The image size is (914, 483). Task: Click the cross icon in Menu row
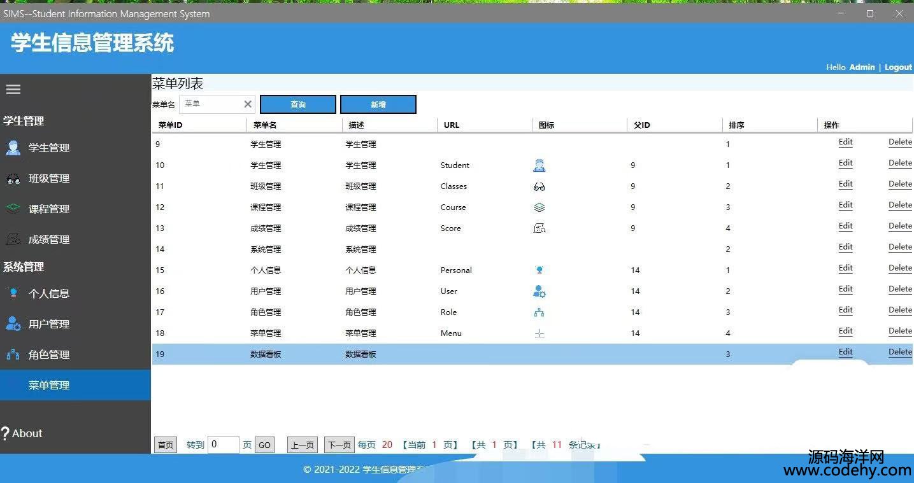pyautogui.click(x=539, y=333)
